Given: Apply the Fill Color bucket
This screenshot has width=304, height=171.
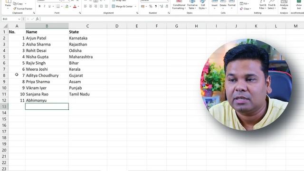Looking at the screenshot, I should tap(67, 6).
